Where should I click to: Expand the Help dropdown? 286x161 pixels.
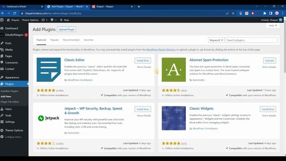273,25
